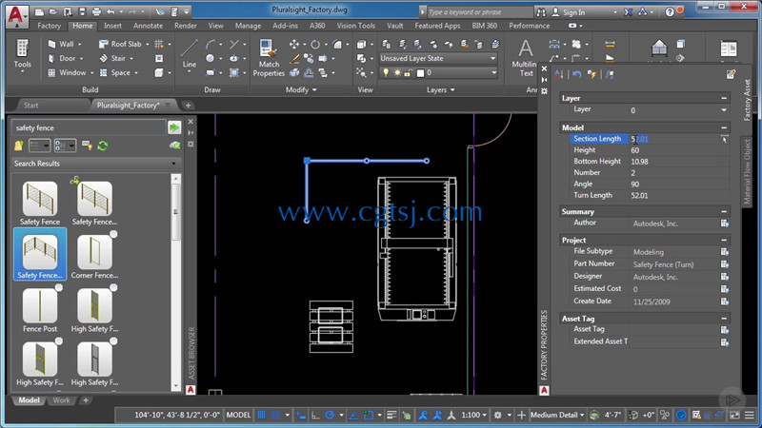Select the Safety Fence asset thumbnail
Image resolution: width=762 pixels, height=428 pixels.
40,203
